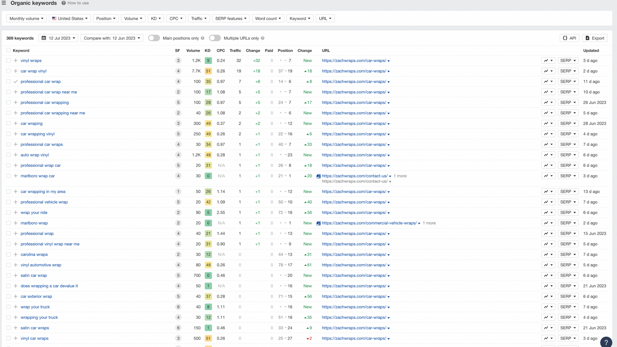Viewport: 617px width, 347px height.
Task: Click the calendar icon for 12 Jul 2023
Action: pos(44,38)
